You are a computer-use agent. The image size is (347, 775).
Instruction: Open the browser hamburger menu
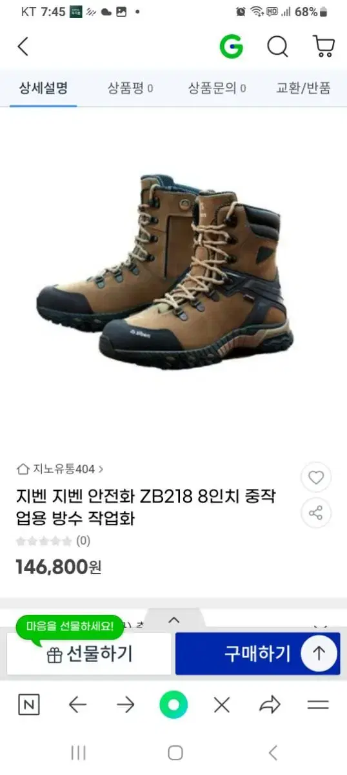click(318, 705)
